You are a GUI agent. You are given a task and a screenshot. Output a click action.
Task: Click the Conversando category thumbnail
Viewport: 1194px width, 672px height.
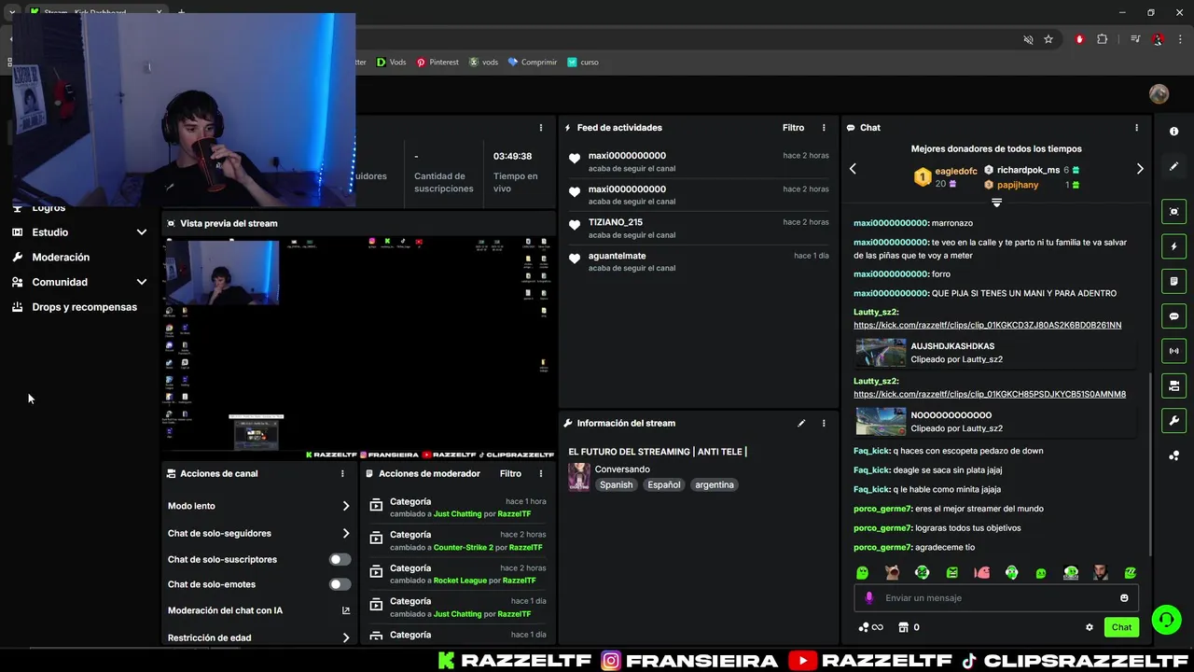(579, 477)
